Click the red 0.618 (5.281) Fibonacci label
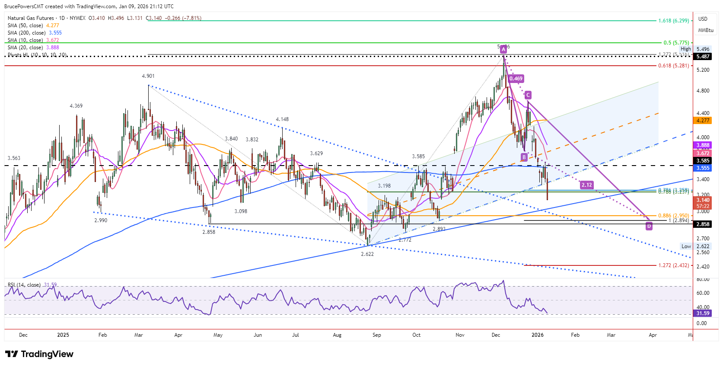723x367 pixels. point(674,66)
